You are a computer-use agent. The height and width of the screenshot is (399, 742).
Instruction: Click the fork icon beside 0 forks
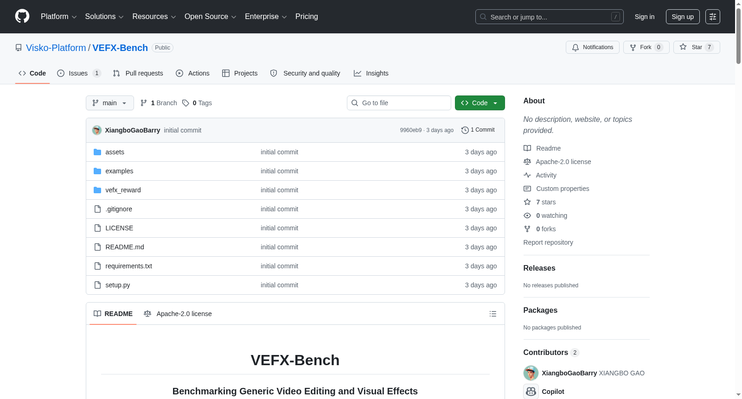527,229
